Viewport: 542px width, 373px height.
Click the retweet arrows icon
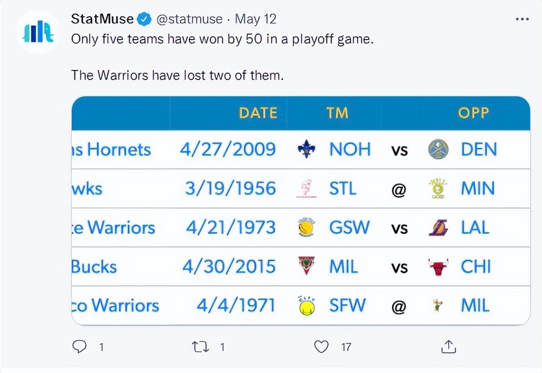click(x=201, y=347)
